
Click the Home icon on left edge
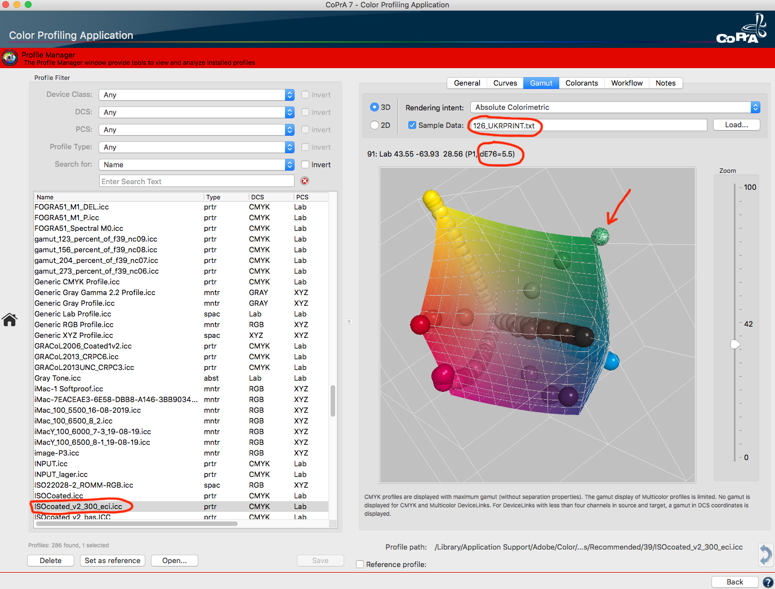tap(10, 320)
